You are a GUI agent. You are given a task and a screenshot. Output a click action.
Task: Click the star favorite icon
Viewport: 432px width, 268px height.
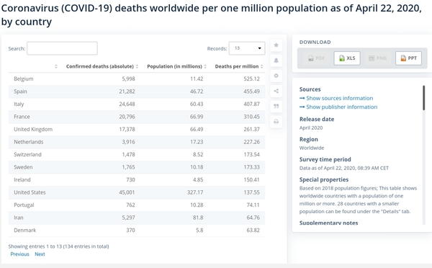(x=276, y=45)
